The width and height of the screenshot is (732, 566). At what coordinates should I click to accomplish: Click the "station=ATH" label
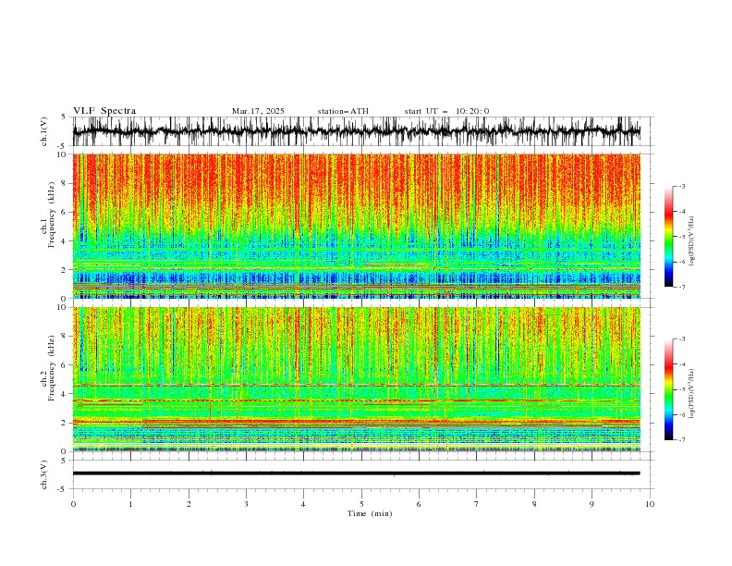pos(343,111)
